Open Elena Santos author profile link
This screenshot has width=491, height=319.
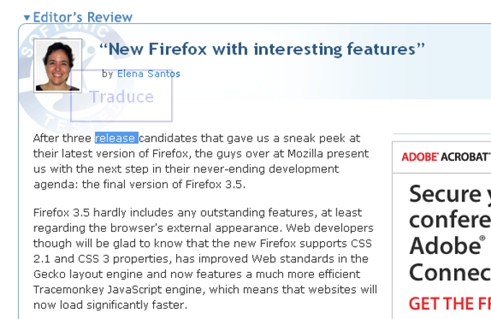pyautogui.click(x=149, y=74)
